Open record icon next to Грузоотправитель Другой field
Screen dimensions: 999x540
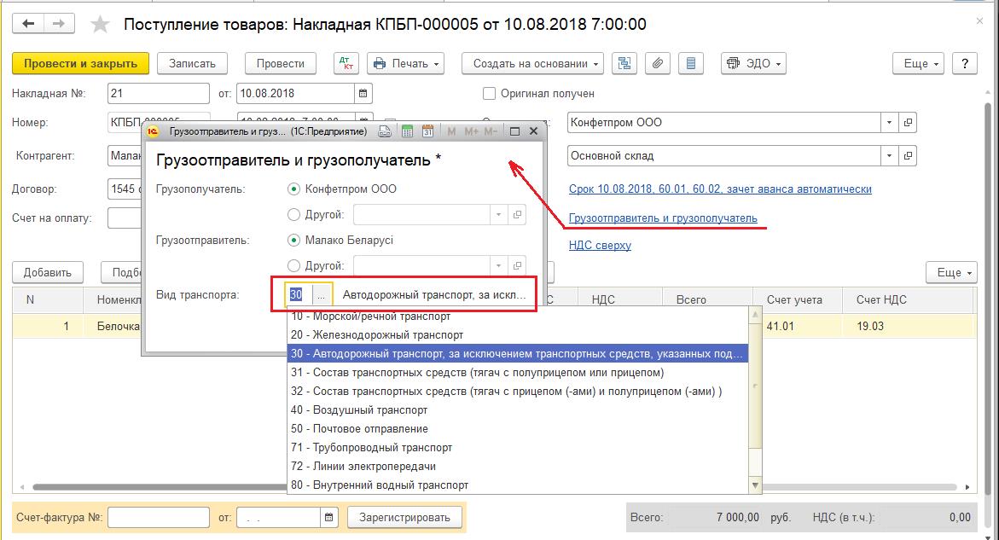point(517,265)
